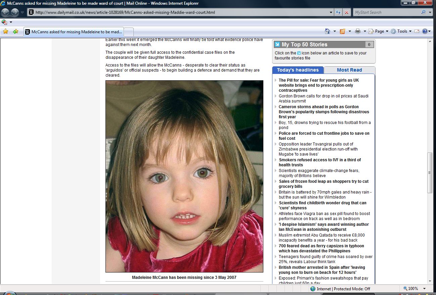
Task: Click the Refresh page icon
Action: [339, 12]
